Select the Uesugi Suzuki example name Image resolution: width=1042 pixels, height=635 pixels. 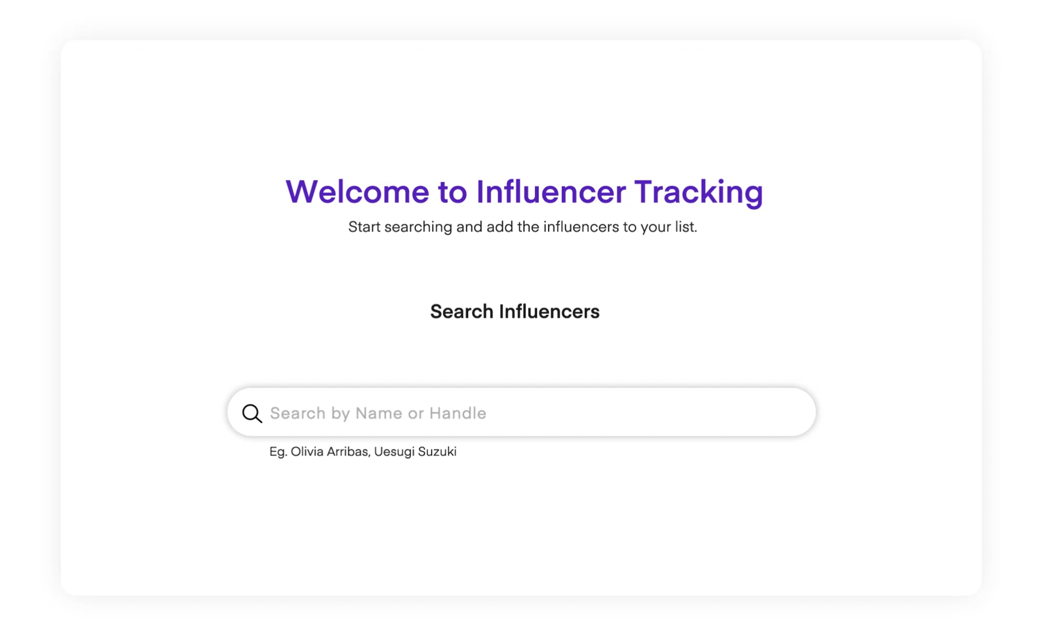pos(415,452)
